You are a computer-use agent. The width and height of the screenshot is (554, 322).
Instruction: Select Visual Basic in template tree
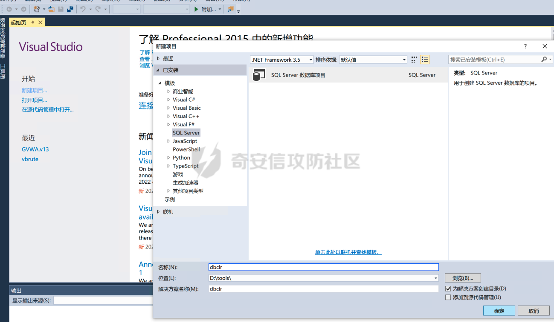[186, 108]
